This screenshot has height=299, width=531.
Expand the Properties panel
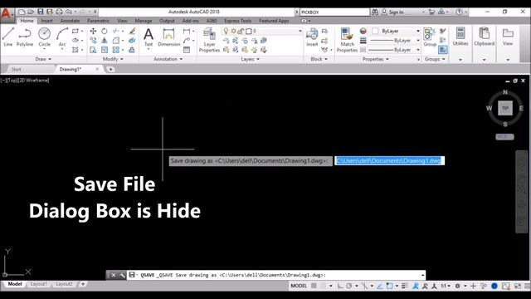[x=376, y=59]
